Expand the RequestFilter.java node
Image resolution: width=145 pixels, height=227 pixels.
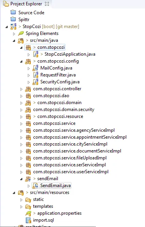pyautogui.click(x=29, y=75)
